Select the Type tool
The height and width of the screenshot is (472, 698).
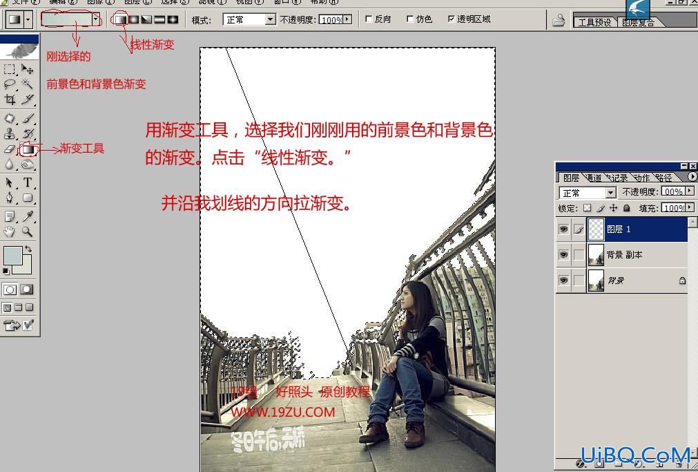[27, 182]
